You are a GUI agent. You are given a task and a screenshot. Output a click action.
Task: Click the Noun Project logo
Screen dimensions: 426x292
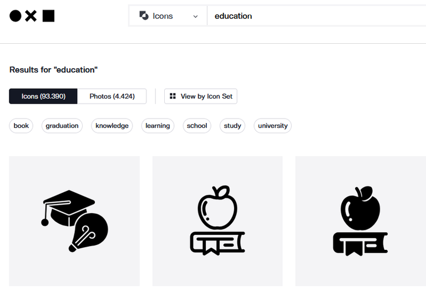[x=32, y=16]
